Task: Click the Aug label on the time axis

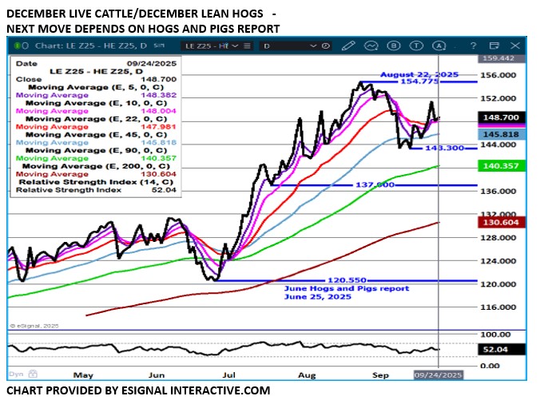Action: click(307, 375)
